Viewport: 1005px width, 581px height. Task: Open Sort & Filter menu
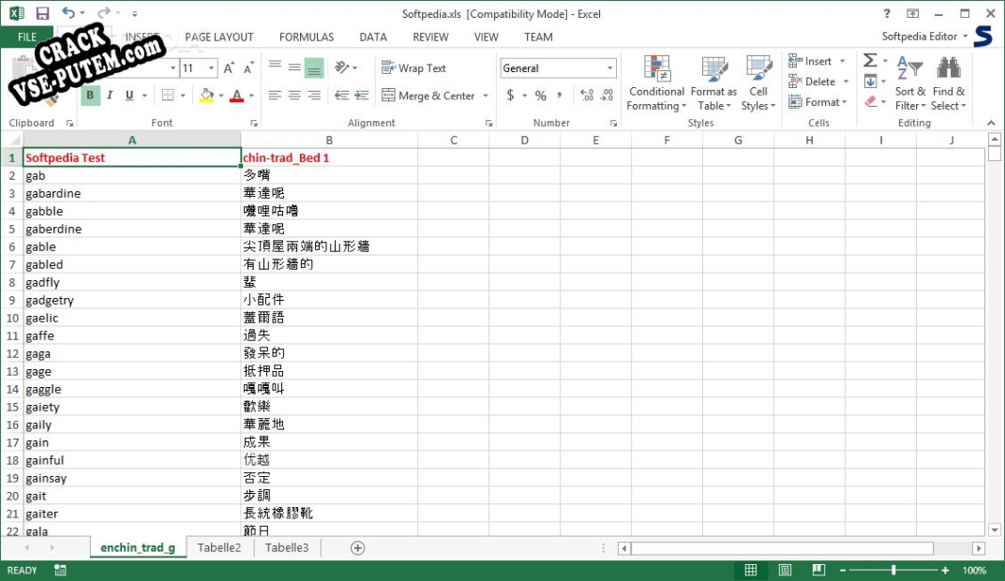pyautogui.click(x=910, y=83)
